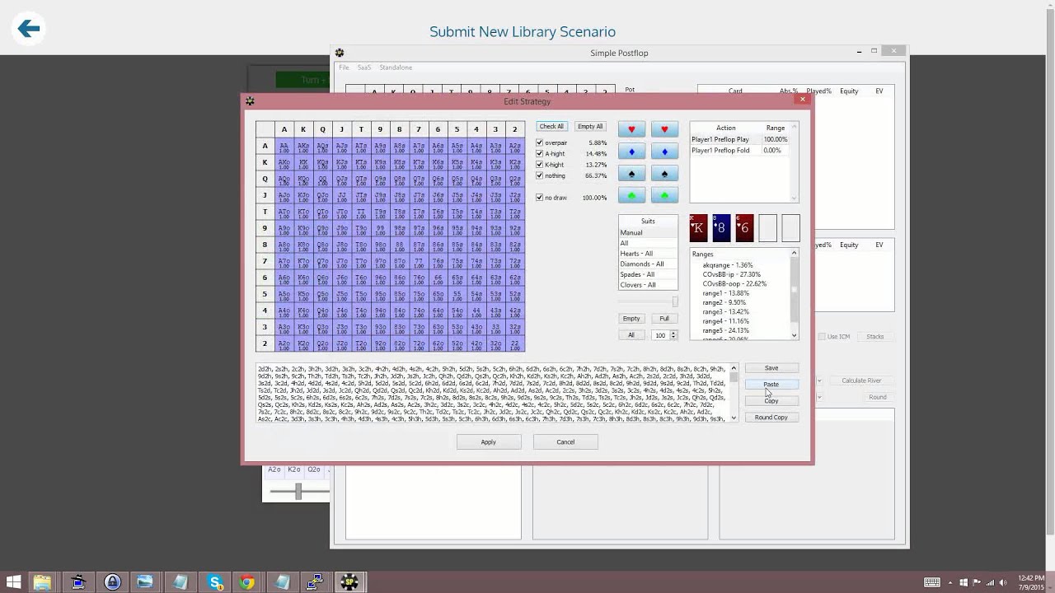Click the Ranges list scroll down arrow

pos(795,335)
